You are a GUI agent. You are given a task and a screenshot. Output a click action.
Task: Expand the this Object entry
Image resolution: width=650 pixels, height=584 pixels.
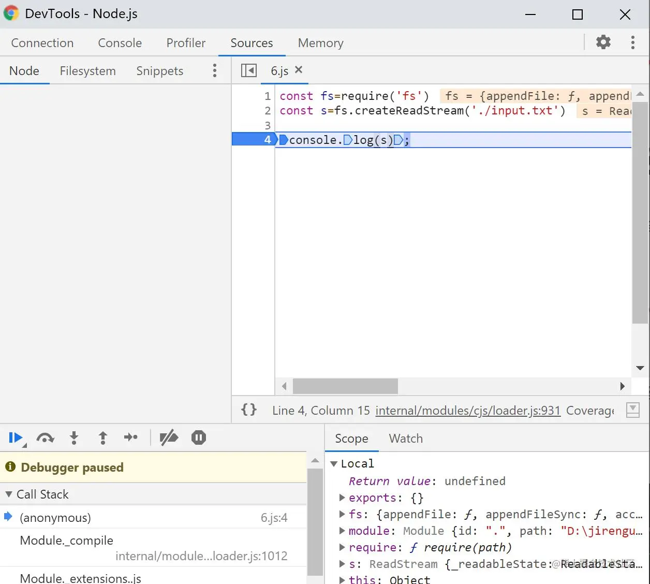342,580
